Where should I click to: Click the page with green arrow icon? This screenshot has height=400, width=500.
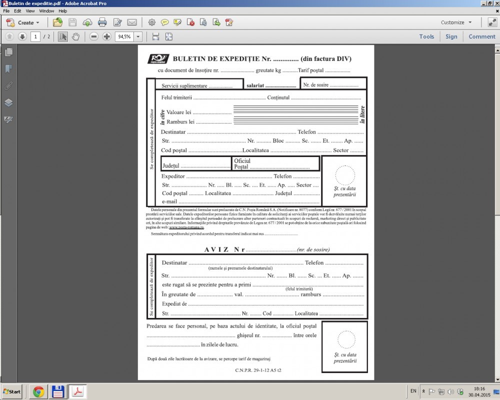coord(216,22)
